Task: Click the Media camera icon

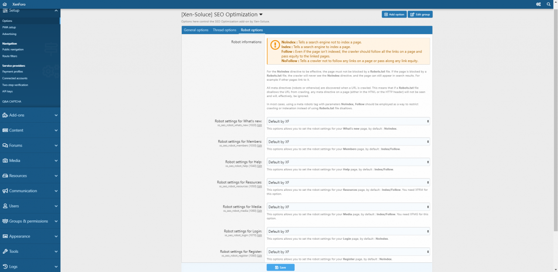Action: (x=5, y=161)
